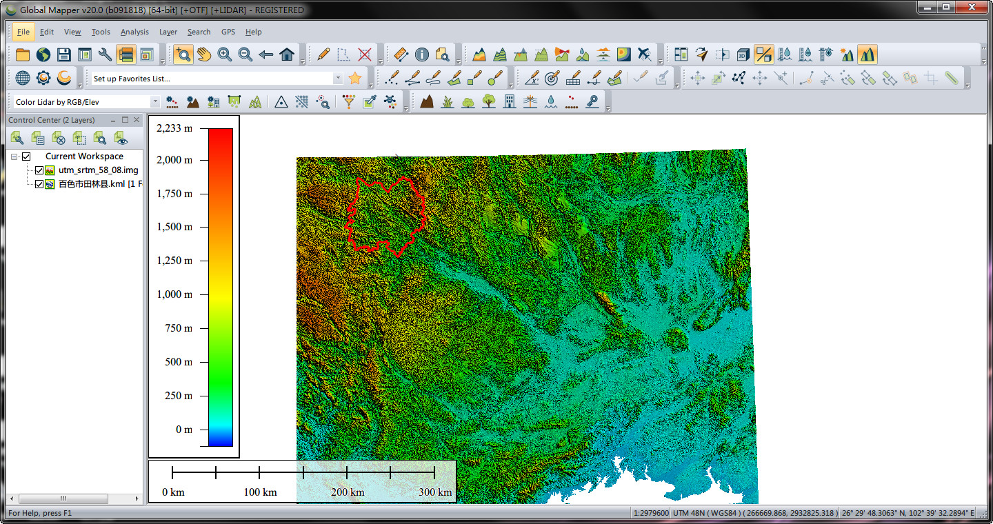Expand the Set up Favorites List dropdown
This screenshot has height=524, width=993.
coord(338,79)
